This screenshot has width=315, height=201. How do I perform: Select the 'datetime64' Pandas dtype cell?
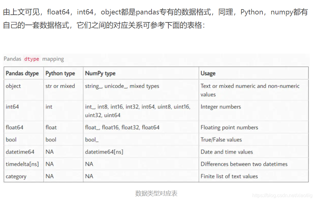24,152
